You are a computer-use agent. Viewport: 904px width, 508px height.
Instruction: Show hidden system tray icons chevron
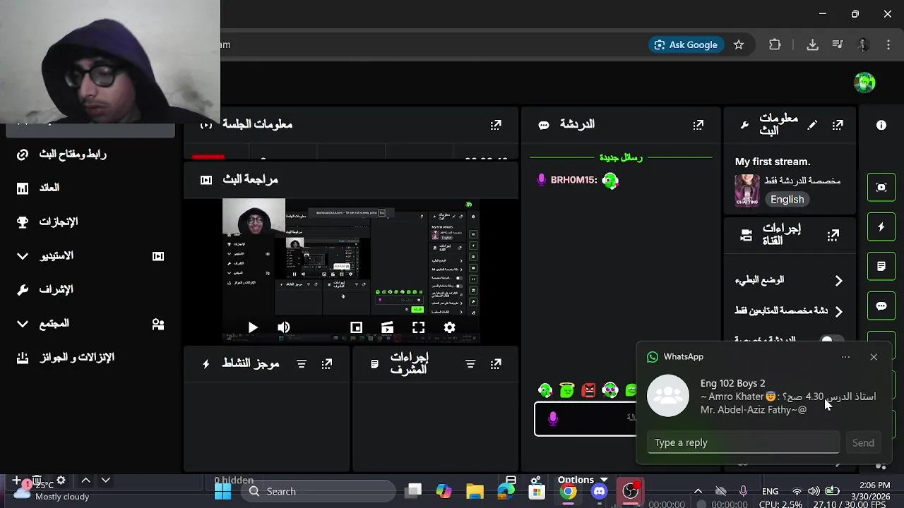(698, 491)
